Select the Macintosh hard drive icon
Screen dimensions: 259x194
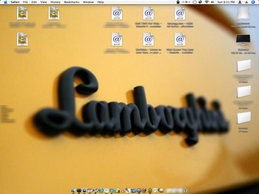(243, 13)
